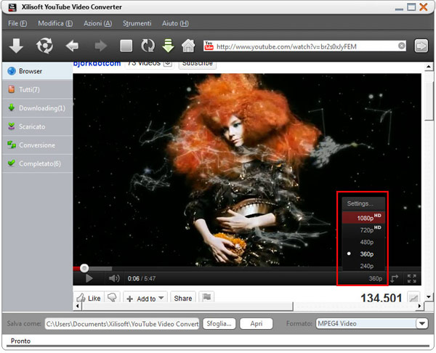Go back with the left arrow icon
436x353 pixels.
(x=72, y=46)
